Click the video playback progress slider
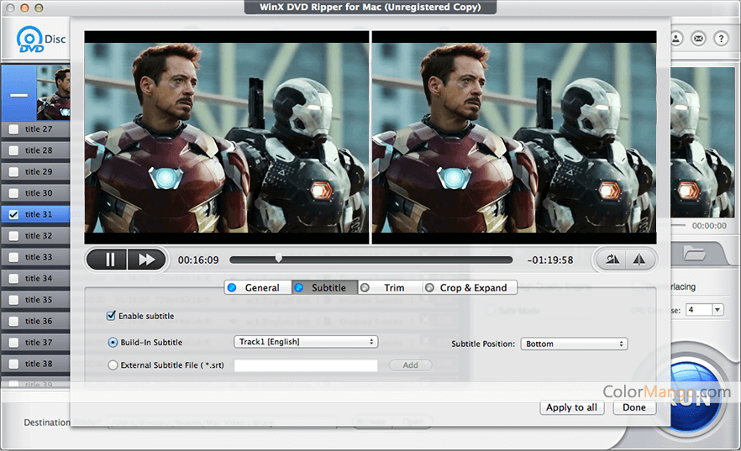 click(x=370, y=260)
